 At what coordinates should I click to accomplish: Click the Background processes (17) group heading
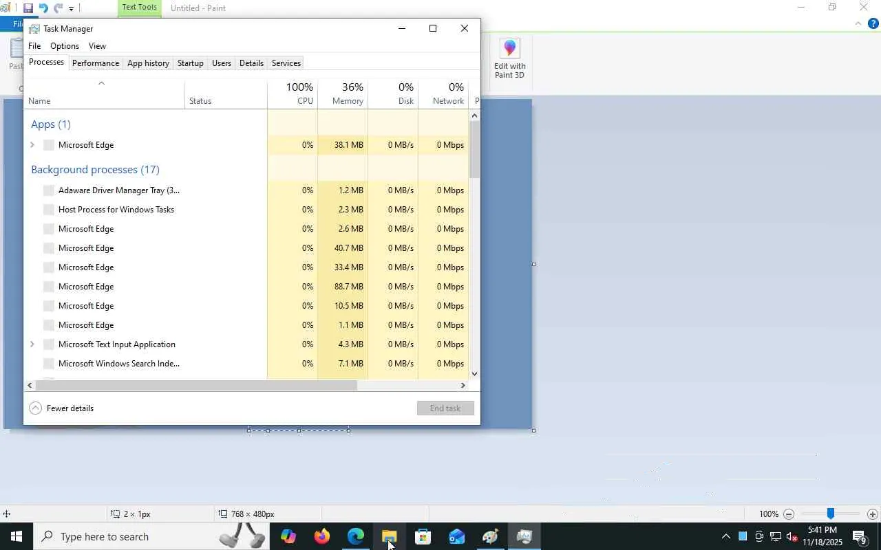[95, 170]
